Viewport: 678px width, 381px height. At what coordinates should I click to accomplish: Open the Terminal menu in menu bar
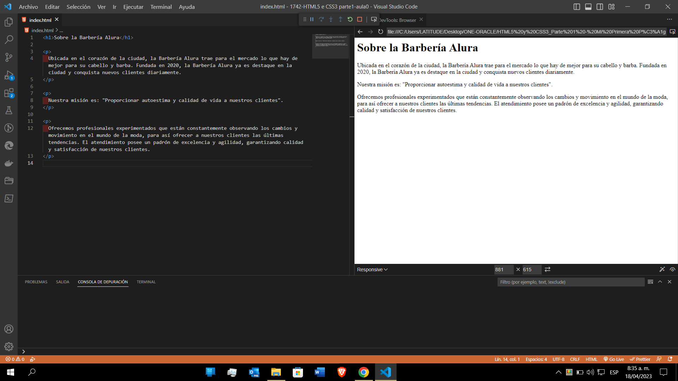(x=161, y=7)
